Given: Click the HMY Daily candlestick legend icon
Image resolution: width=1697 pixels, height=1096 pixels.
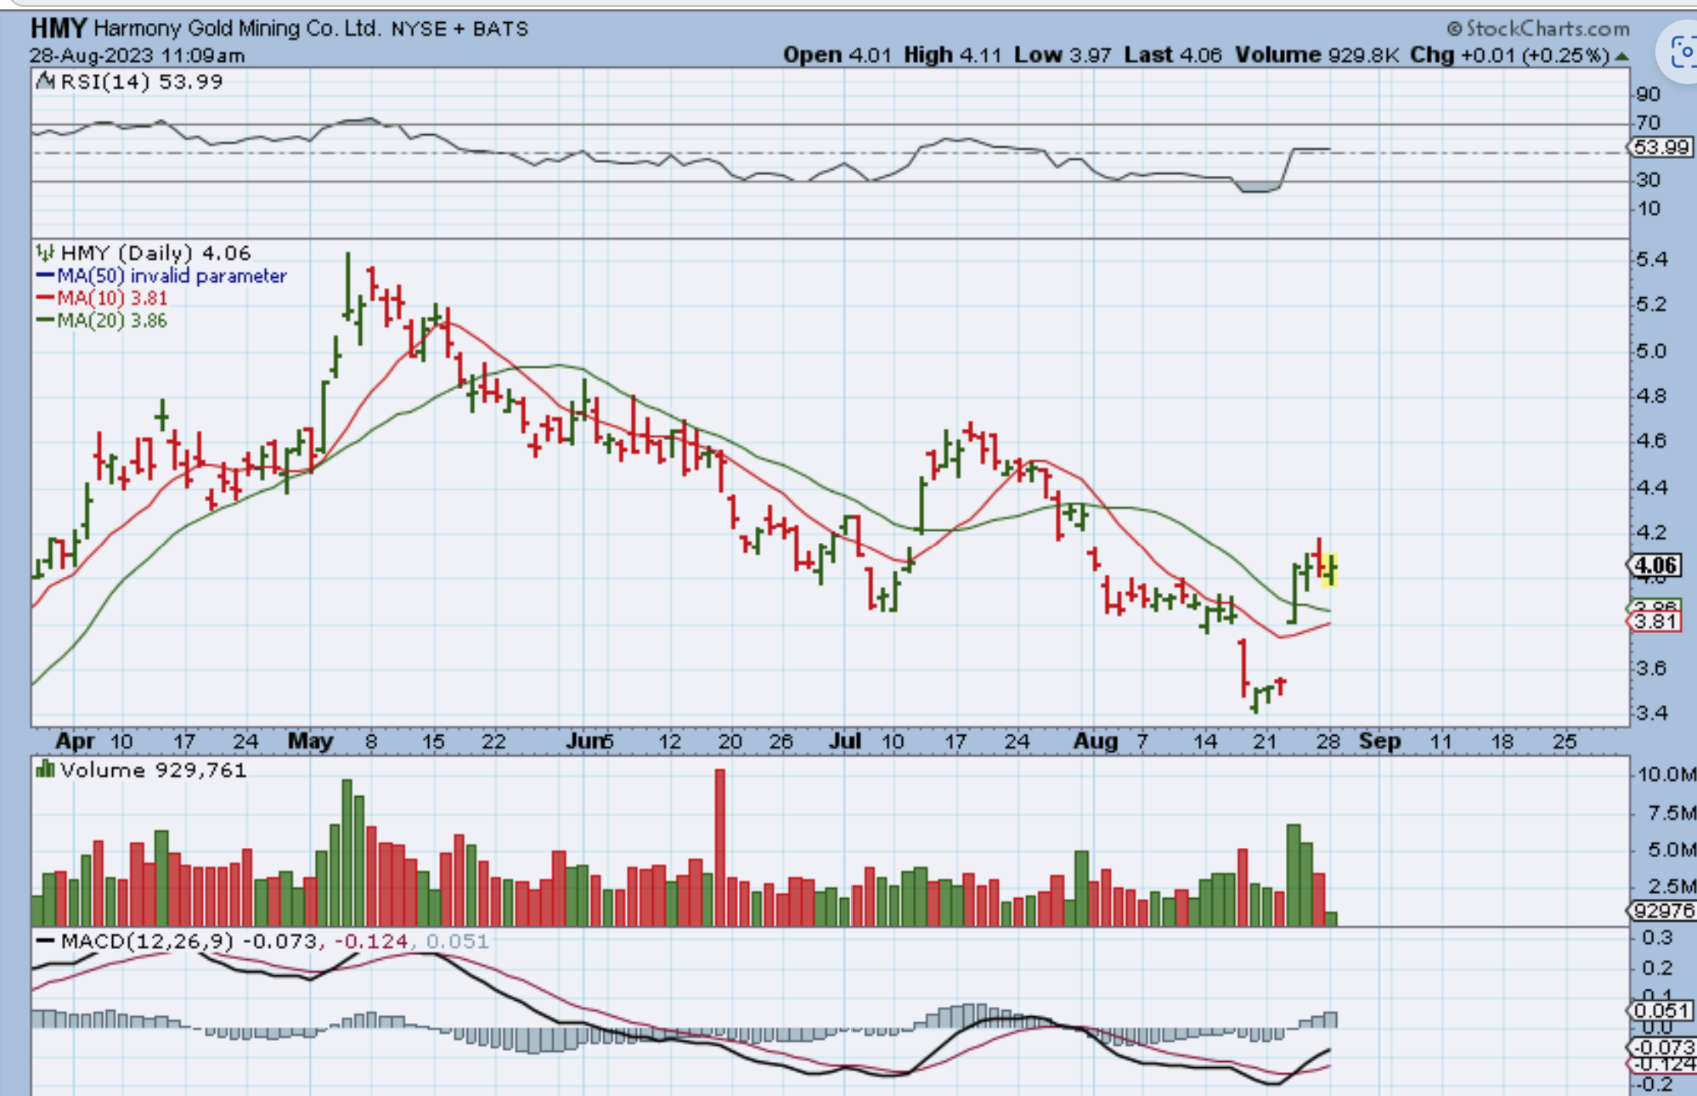Looking at the screenshot, I should (x=45, y=253).
